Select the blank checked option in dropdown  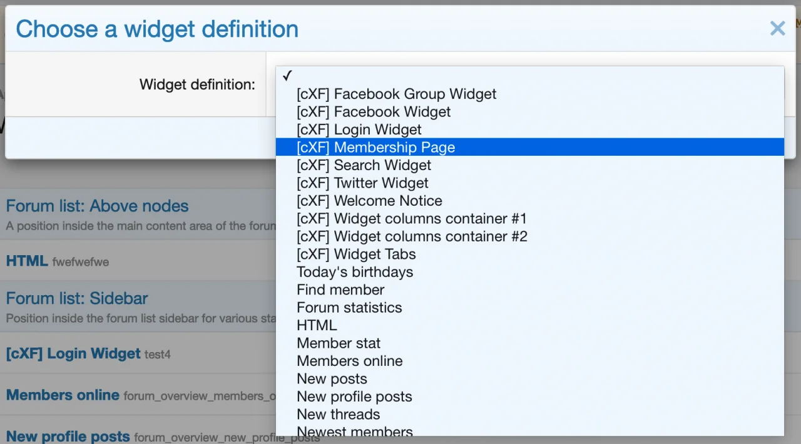[529, 76]
